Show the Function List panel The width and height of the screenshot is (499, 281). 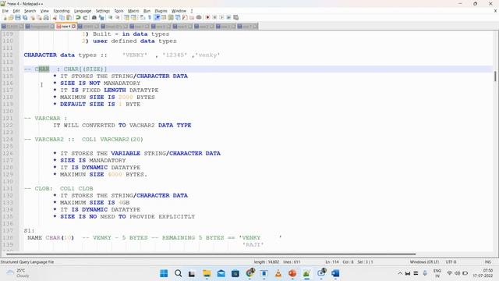point(185,17)
